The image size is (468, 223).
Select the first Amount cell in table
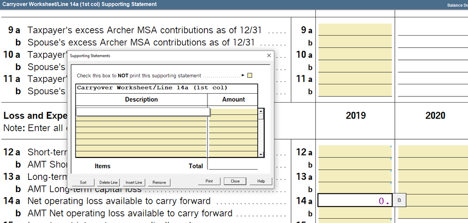[x=233, y=111]
